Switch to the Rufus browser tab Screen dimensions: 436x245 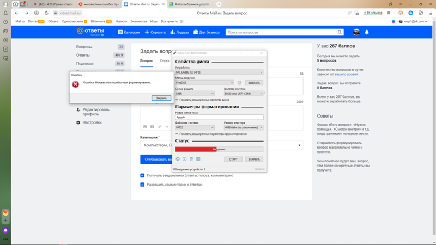point(191,4)
